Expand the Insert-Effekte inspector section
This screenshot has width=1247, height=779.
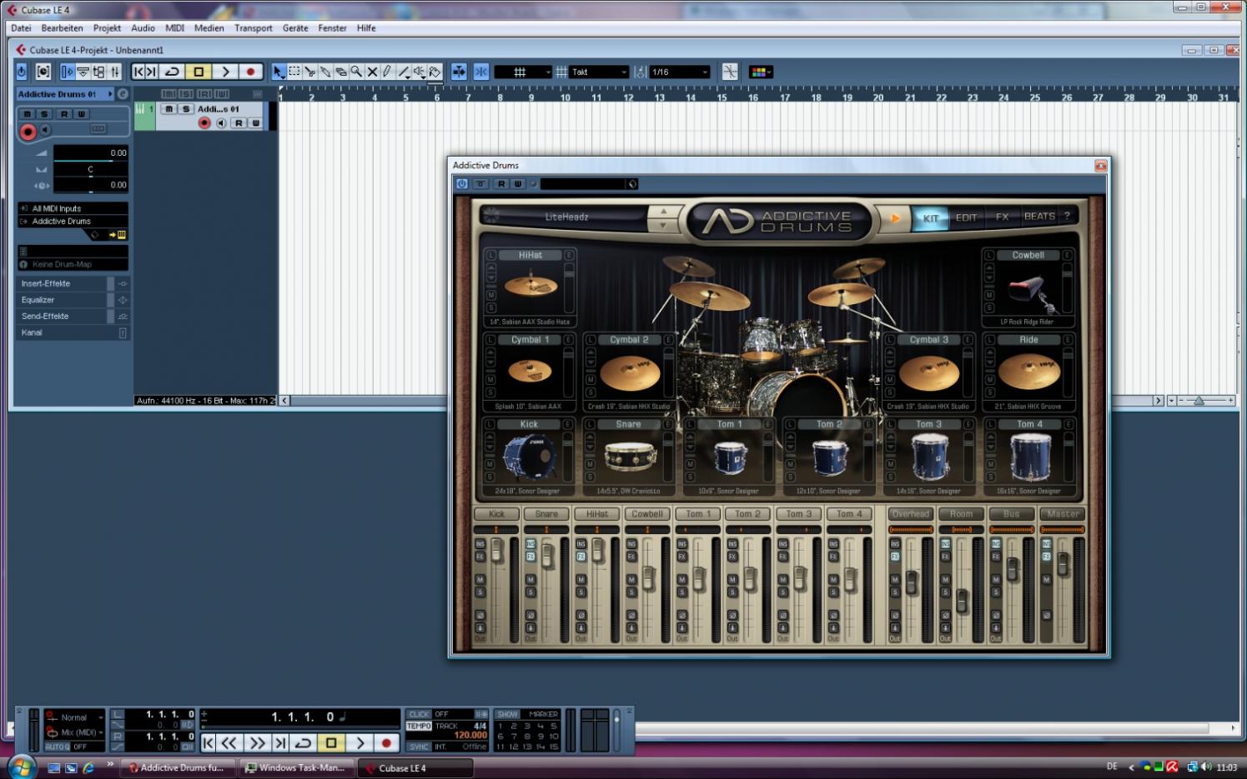coord(73,283)
